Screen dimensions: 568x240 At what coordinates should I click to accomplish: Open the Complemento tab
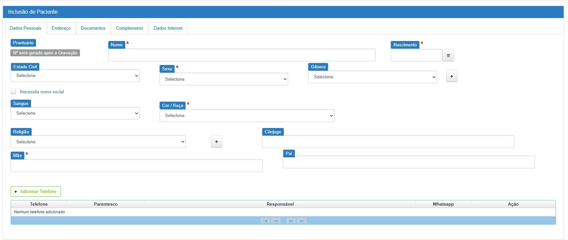130,28
